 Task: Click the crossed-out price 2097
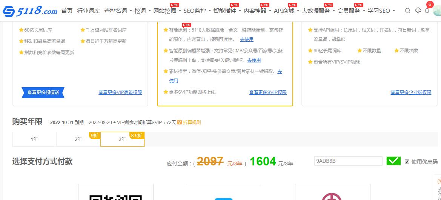pyautogui.click(x=210, y=161)
